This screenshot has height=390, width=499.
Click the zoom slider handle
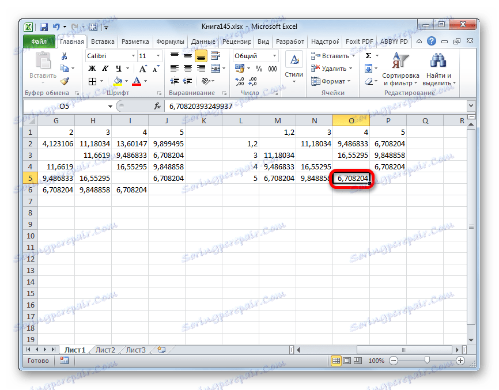tap(427, 361)
